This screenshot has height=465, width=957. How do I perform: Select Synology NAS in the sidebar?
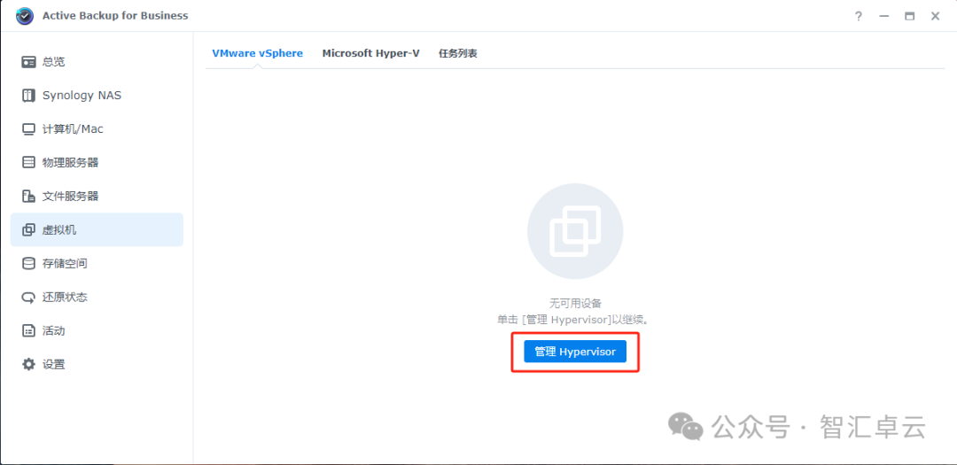(x=97, y=96)
